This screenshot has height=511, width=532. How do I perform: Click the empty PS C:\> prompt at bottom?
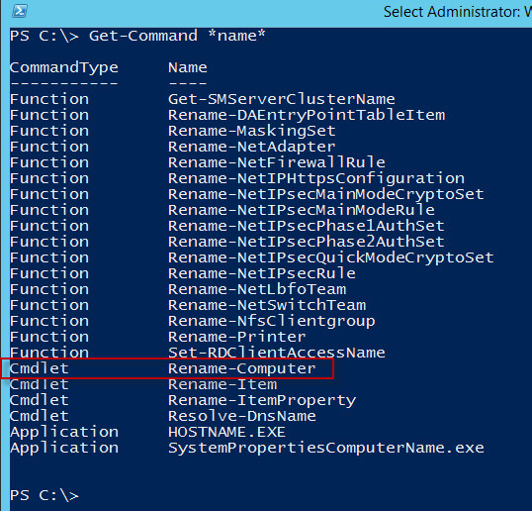(44, 495)
